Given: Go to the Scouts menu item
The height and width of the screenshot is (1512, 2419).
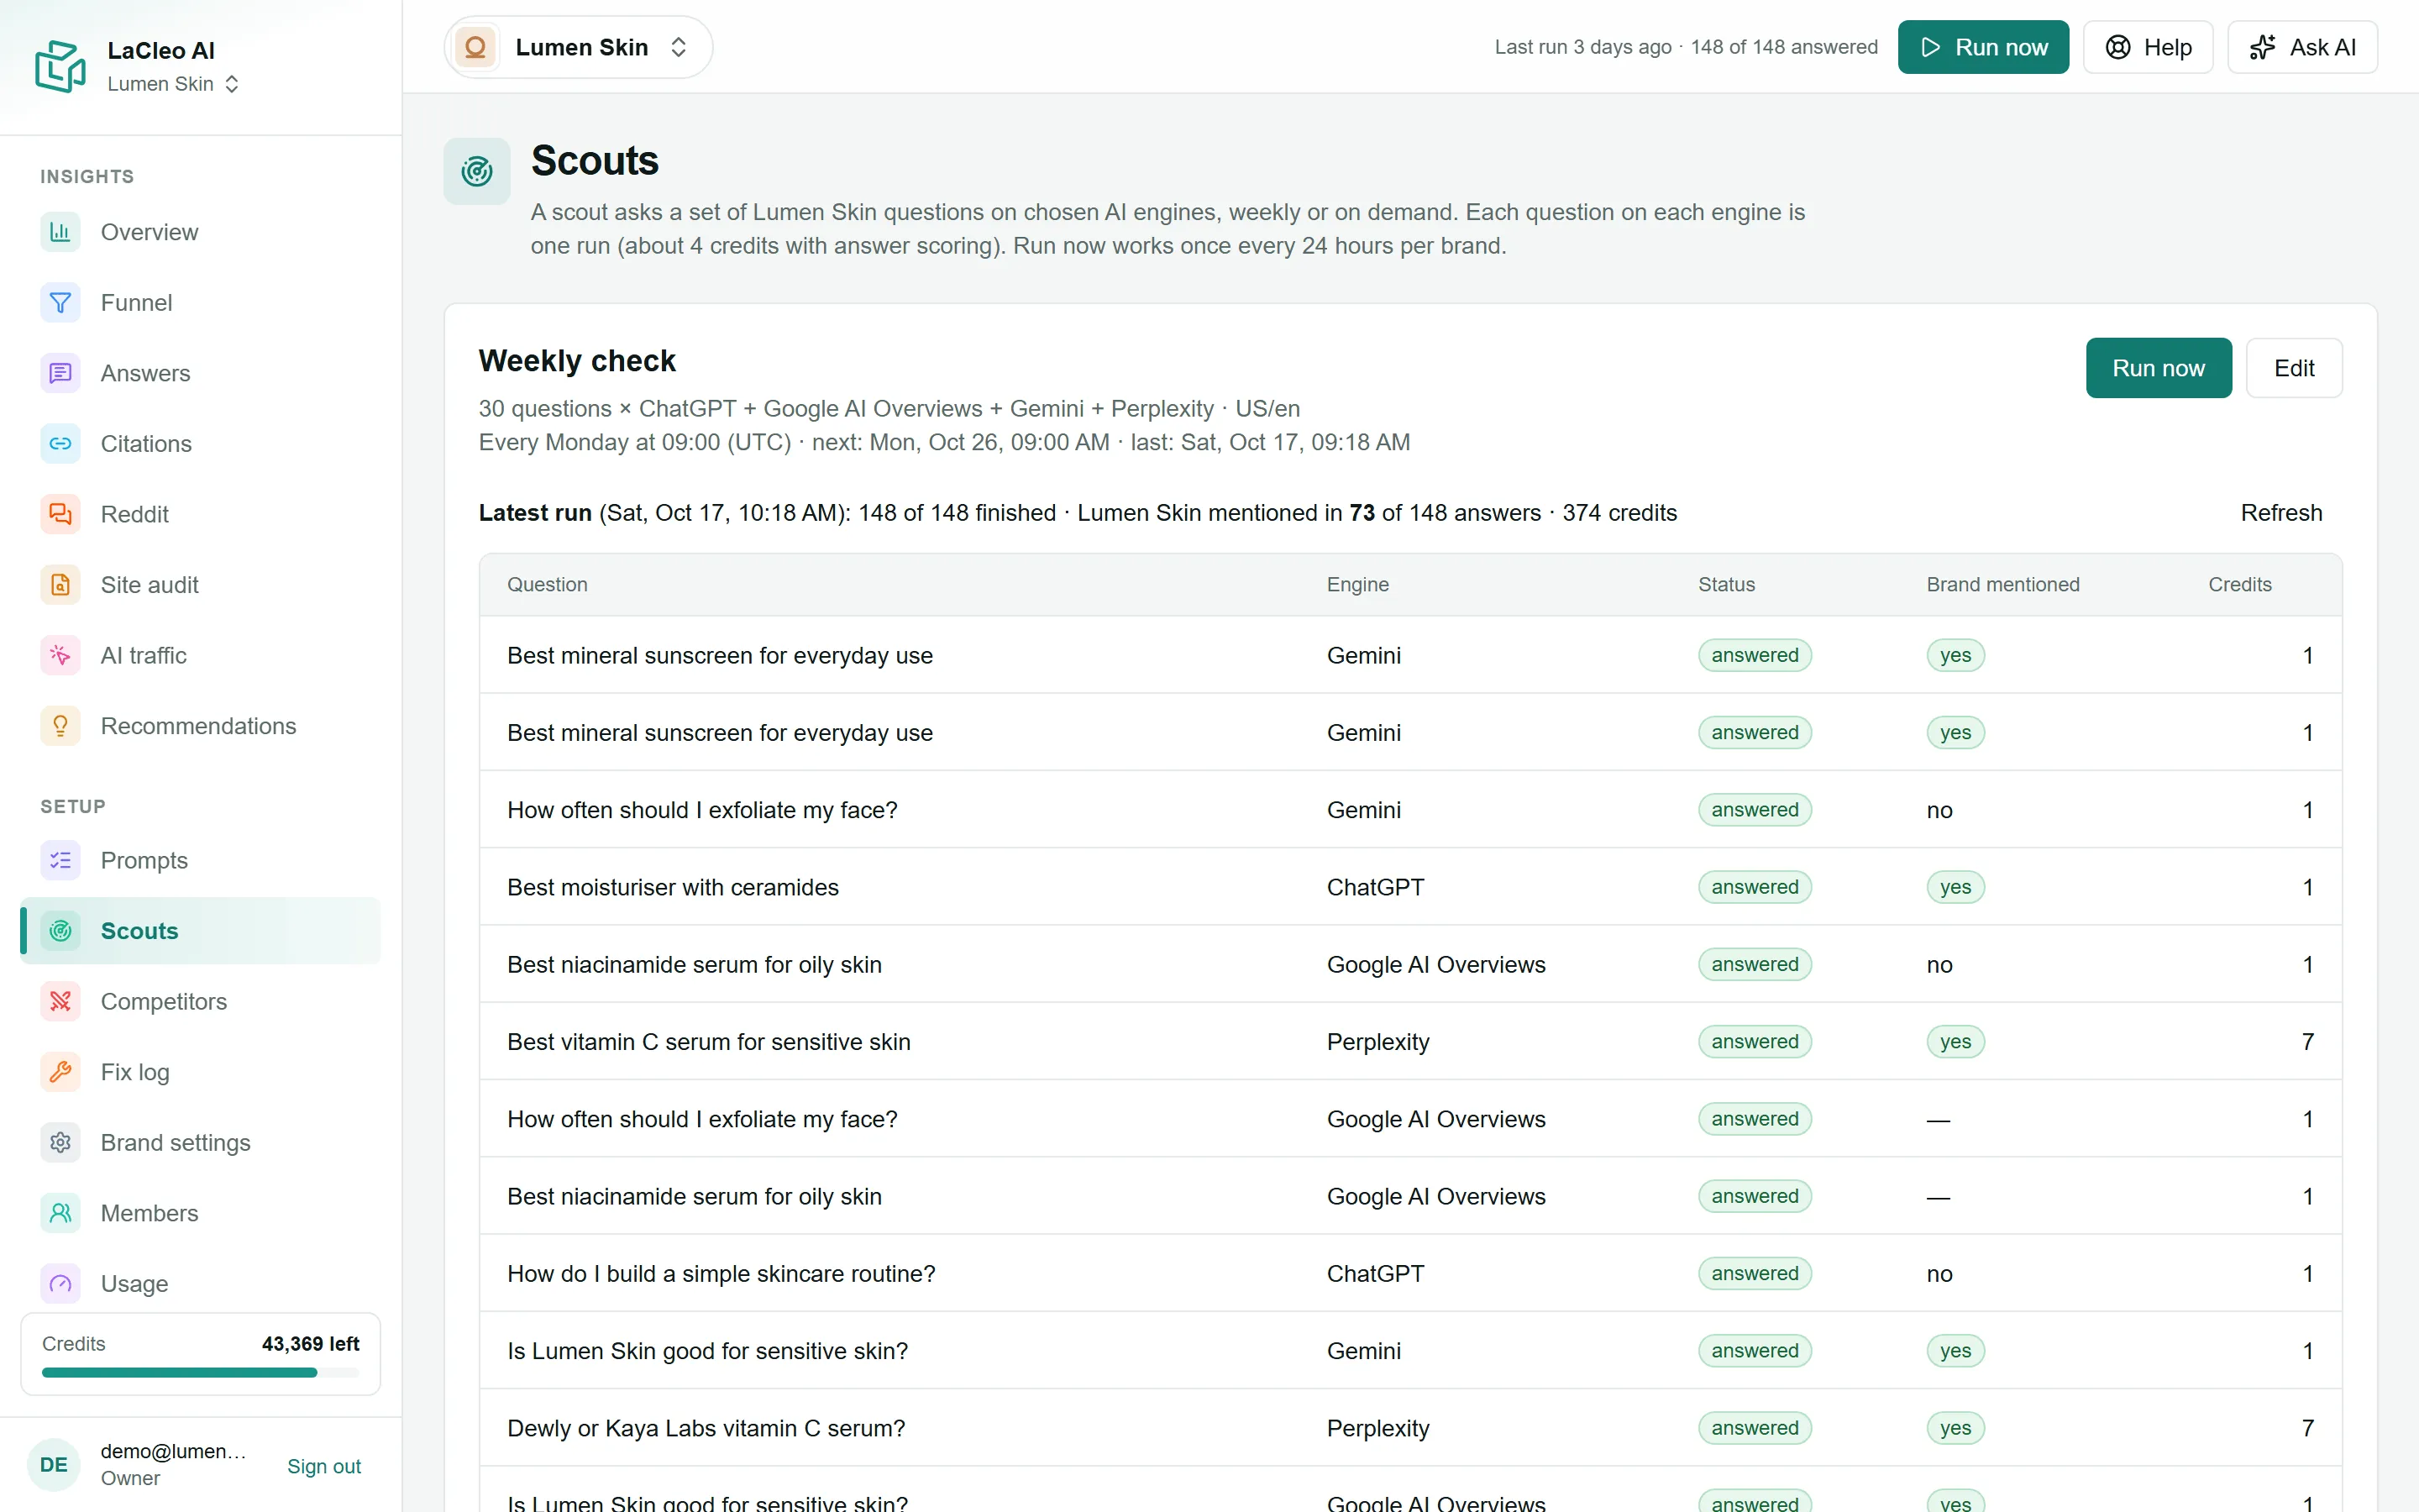Looking at the screenshot, I should 201,931.
